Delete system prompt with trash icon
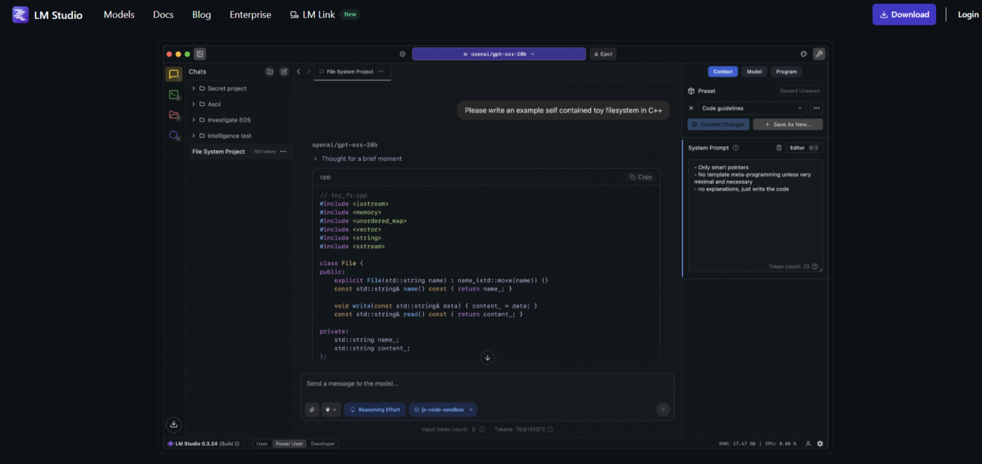The image size is (982, 464). click(779, 148)
